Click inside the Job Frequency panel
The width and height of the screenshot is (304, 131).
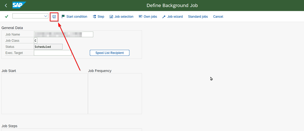click(x=115, y=93)
